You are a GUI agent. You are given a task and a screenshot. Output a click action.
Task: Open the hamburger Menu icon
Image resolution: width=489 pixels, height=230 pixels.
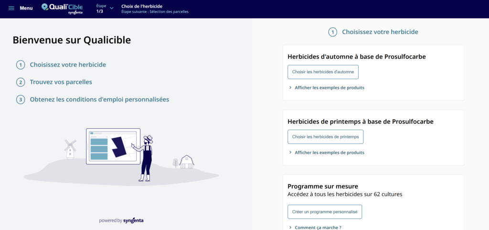tap(11, 8)
